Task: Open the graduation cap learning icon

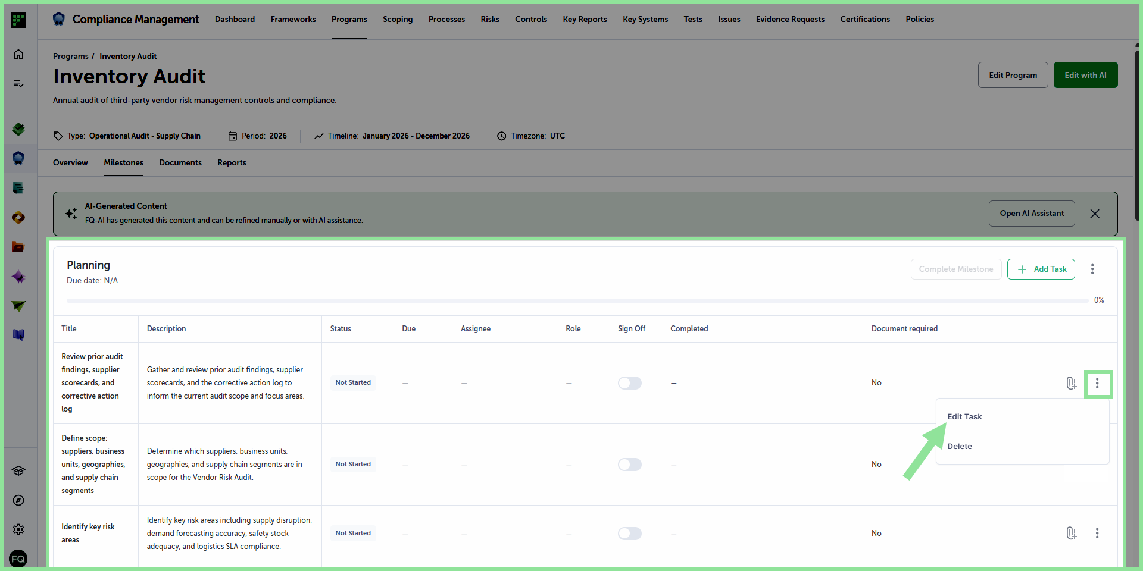Action: (18, 471)
